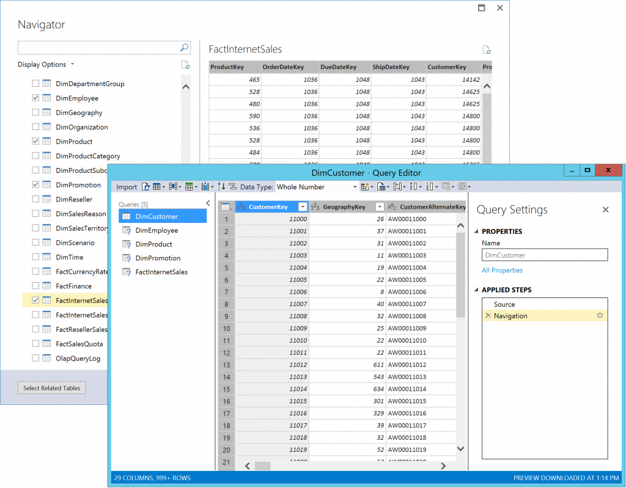Open the manage table icon in the Query Editor toolbar
The height and width of the screenshot is (488, 626).
pyautogui.click(x=158, y=187)
